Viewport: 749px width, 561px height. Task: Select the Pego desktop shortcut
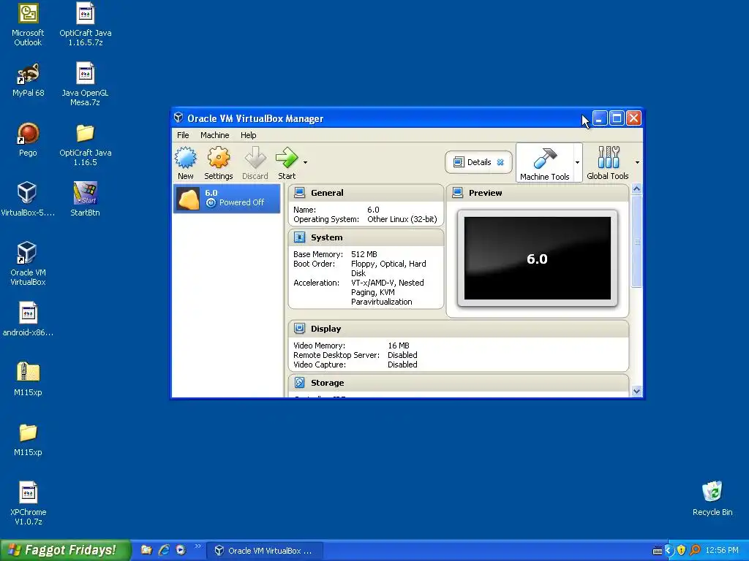click(28, 140)
